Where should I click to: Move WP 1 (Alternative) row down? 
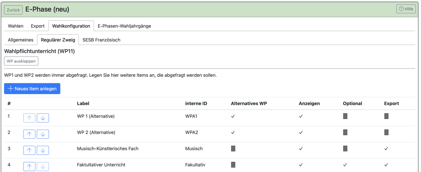click(43, 118)
